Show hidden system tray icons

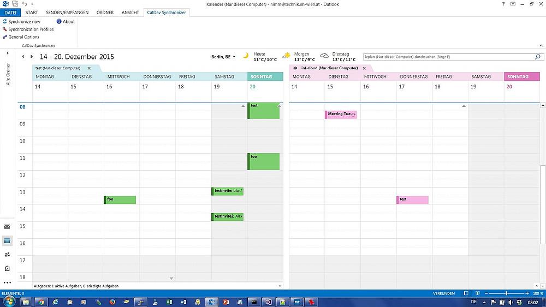coord(484,302)
